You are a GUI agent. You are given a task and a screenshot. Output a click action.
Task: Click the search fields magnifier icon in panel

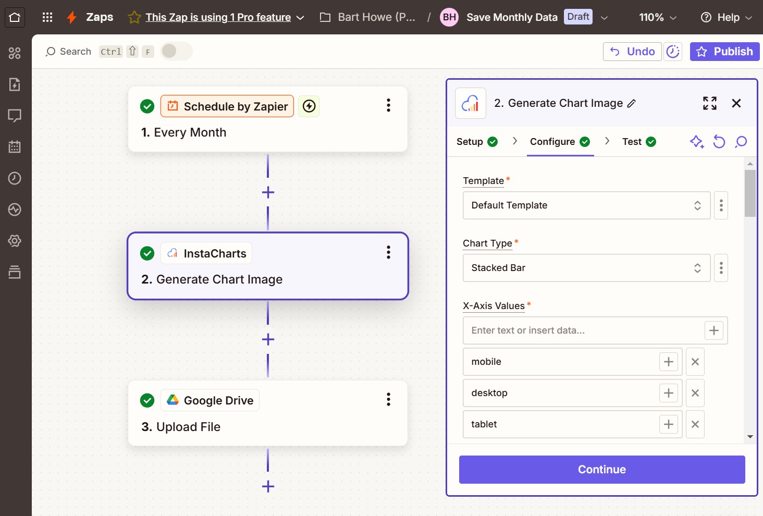pyautogui.click(x=741, y=142)
